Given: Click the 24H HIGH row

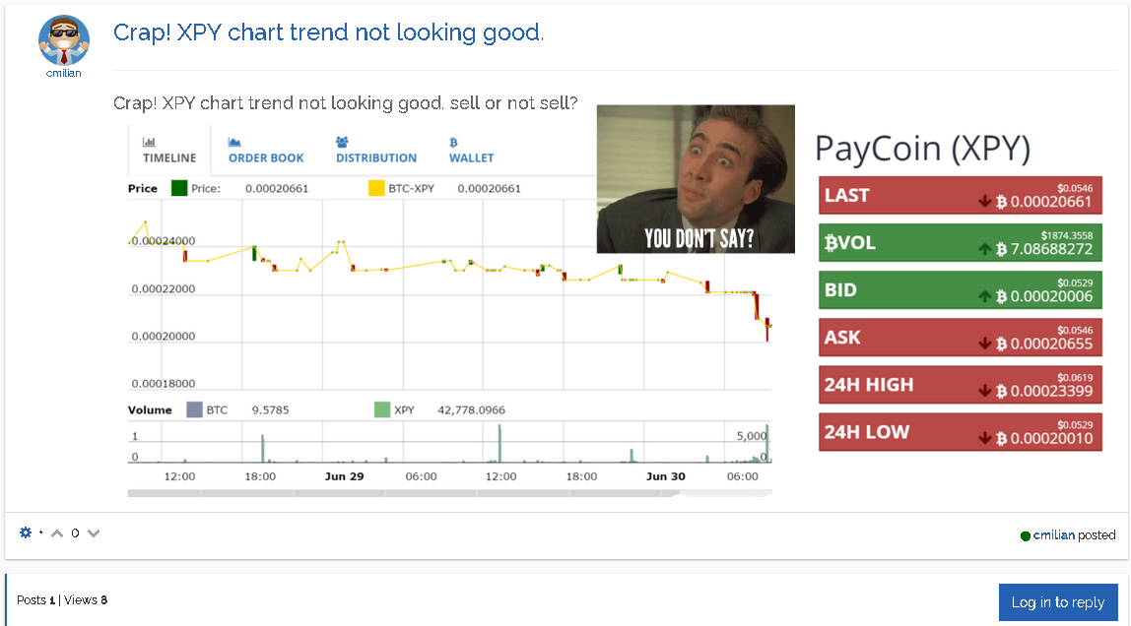Looking at the screenshot, I should tap(960, 385).
